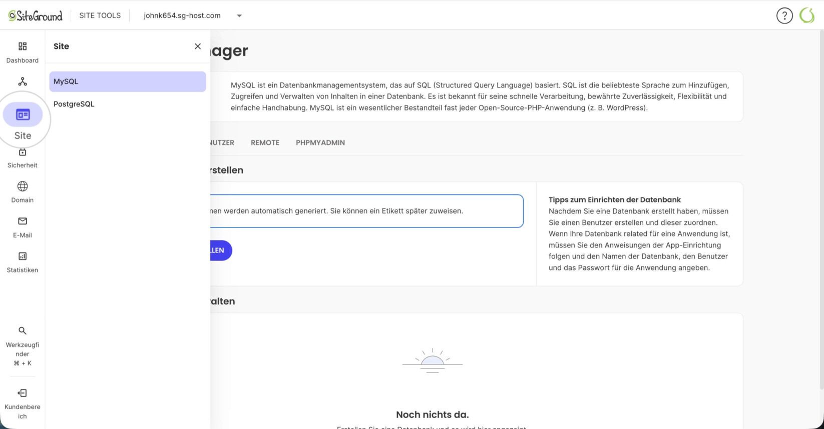Open the E-Mail envelope icon
The height and width of the screenshot is (429, 824).
pos(23,221)
